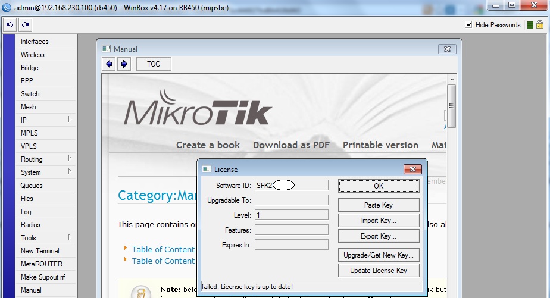Open the Radius menu item
This screenshot has height=298, width=550.
pos(46,225)
